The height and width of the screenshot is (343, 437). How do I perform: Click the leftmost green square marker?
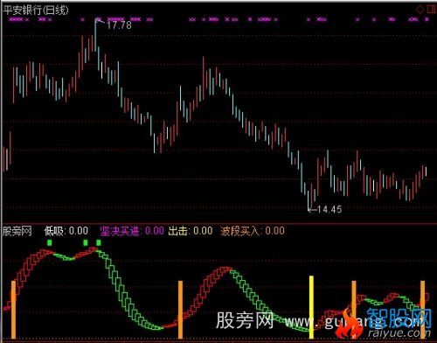[x=50, y=242]
